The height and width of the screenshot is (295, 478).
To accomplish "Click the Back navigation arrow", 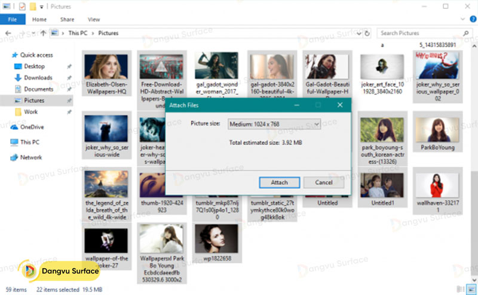I will click(8, 33).
